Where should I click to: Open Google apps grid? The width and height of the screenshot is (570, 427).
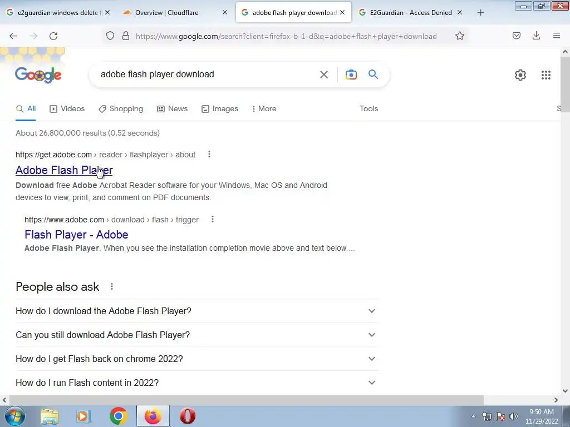(x=546, y=75)
